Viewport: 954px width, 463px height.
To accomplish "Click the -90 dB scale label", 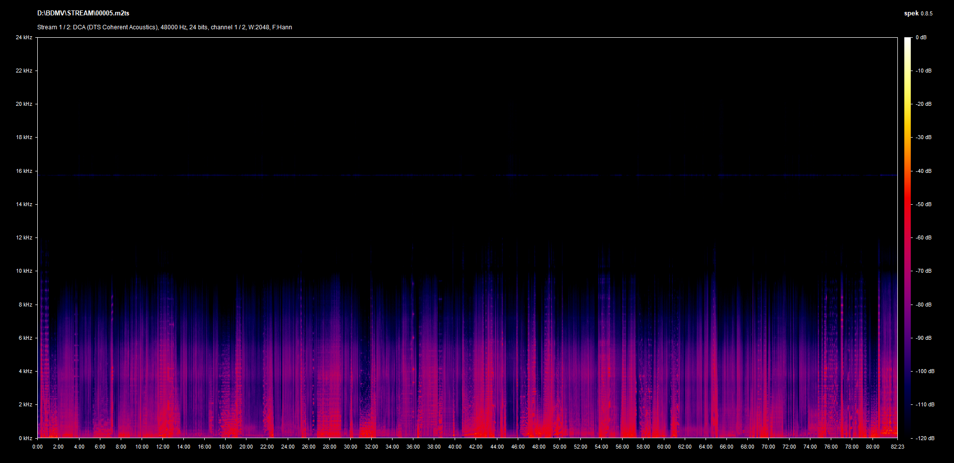I will pyautogui.click(x=923, y=338).
